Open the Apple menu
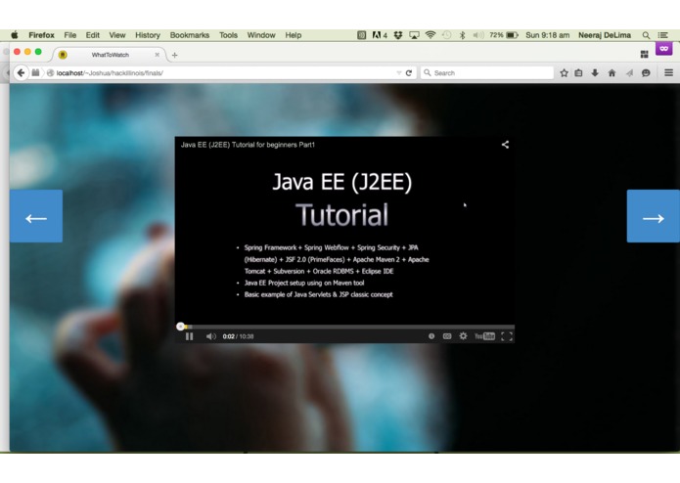The height and width of the screenshot is (483, 680). point(15,35)
